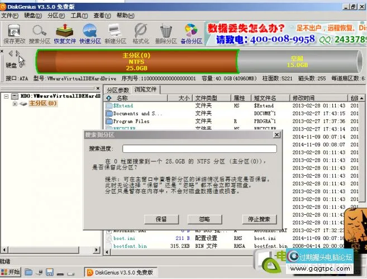Screen dimensions: 367x279
Task: Click the data recovery phone banner ad
Action: [285, 33]
